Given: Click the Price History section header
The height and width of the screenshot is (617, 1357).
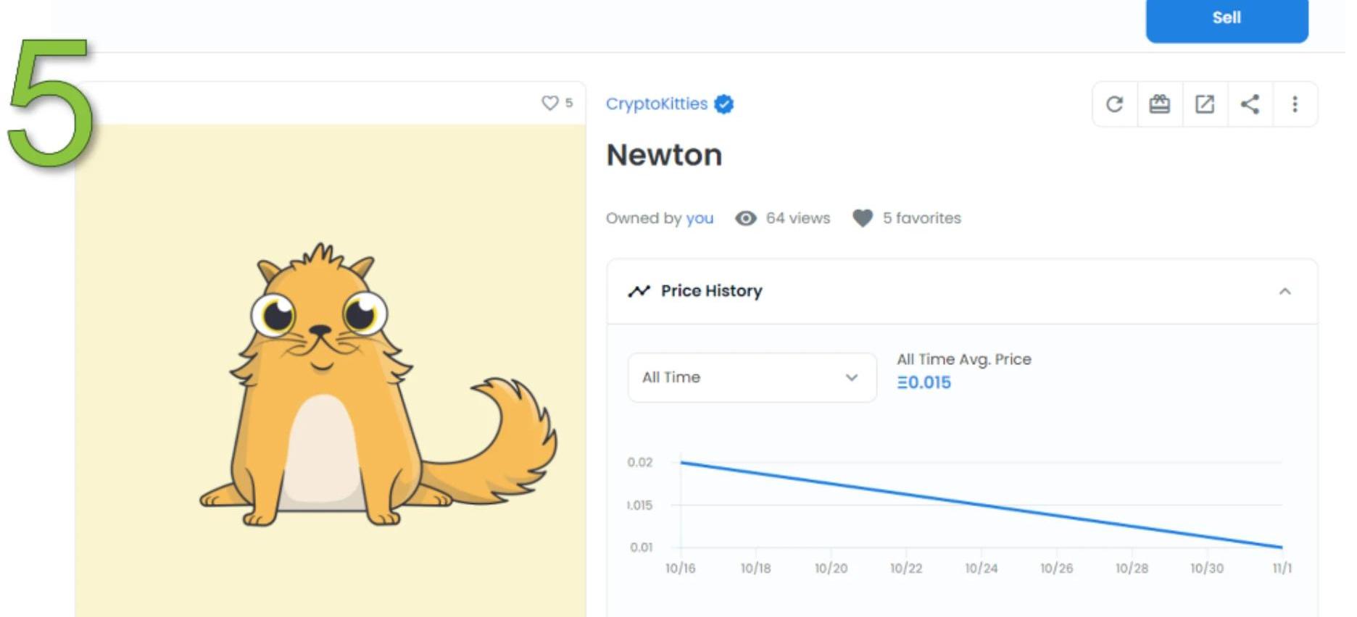Looking at the screenshot, I should pos(711,291).
